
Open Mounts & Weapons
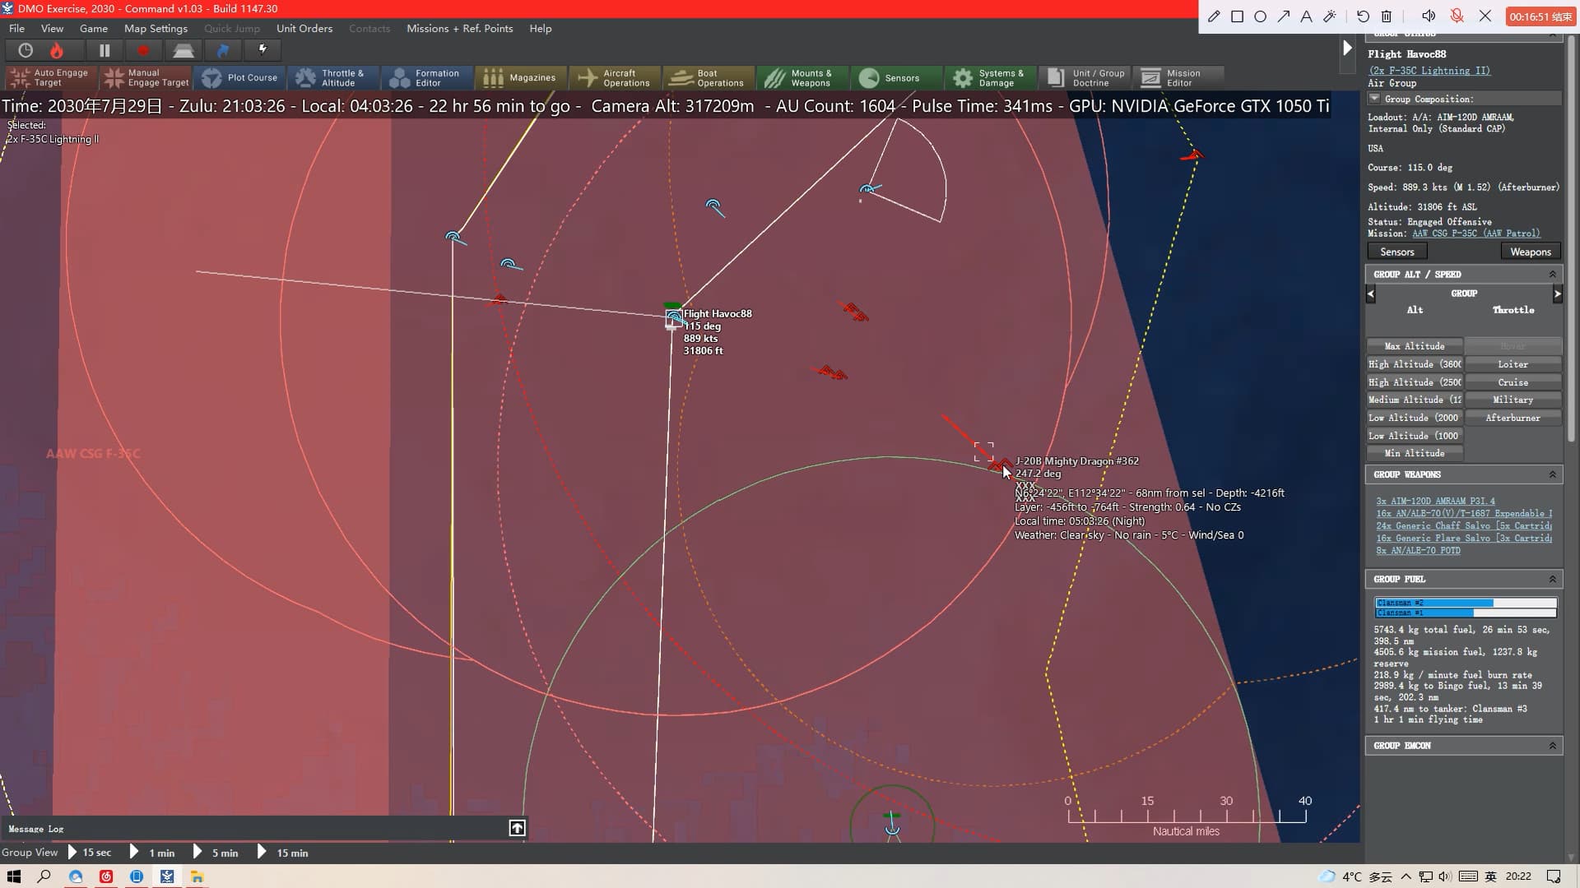click(802, 78)
